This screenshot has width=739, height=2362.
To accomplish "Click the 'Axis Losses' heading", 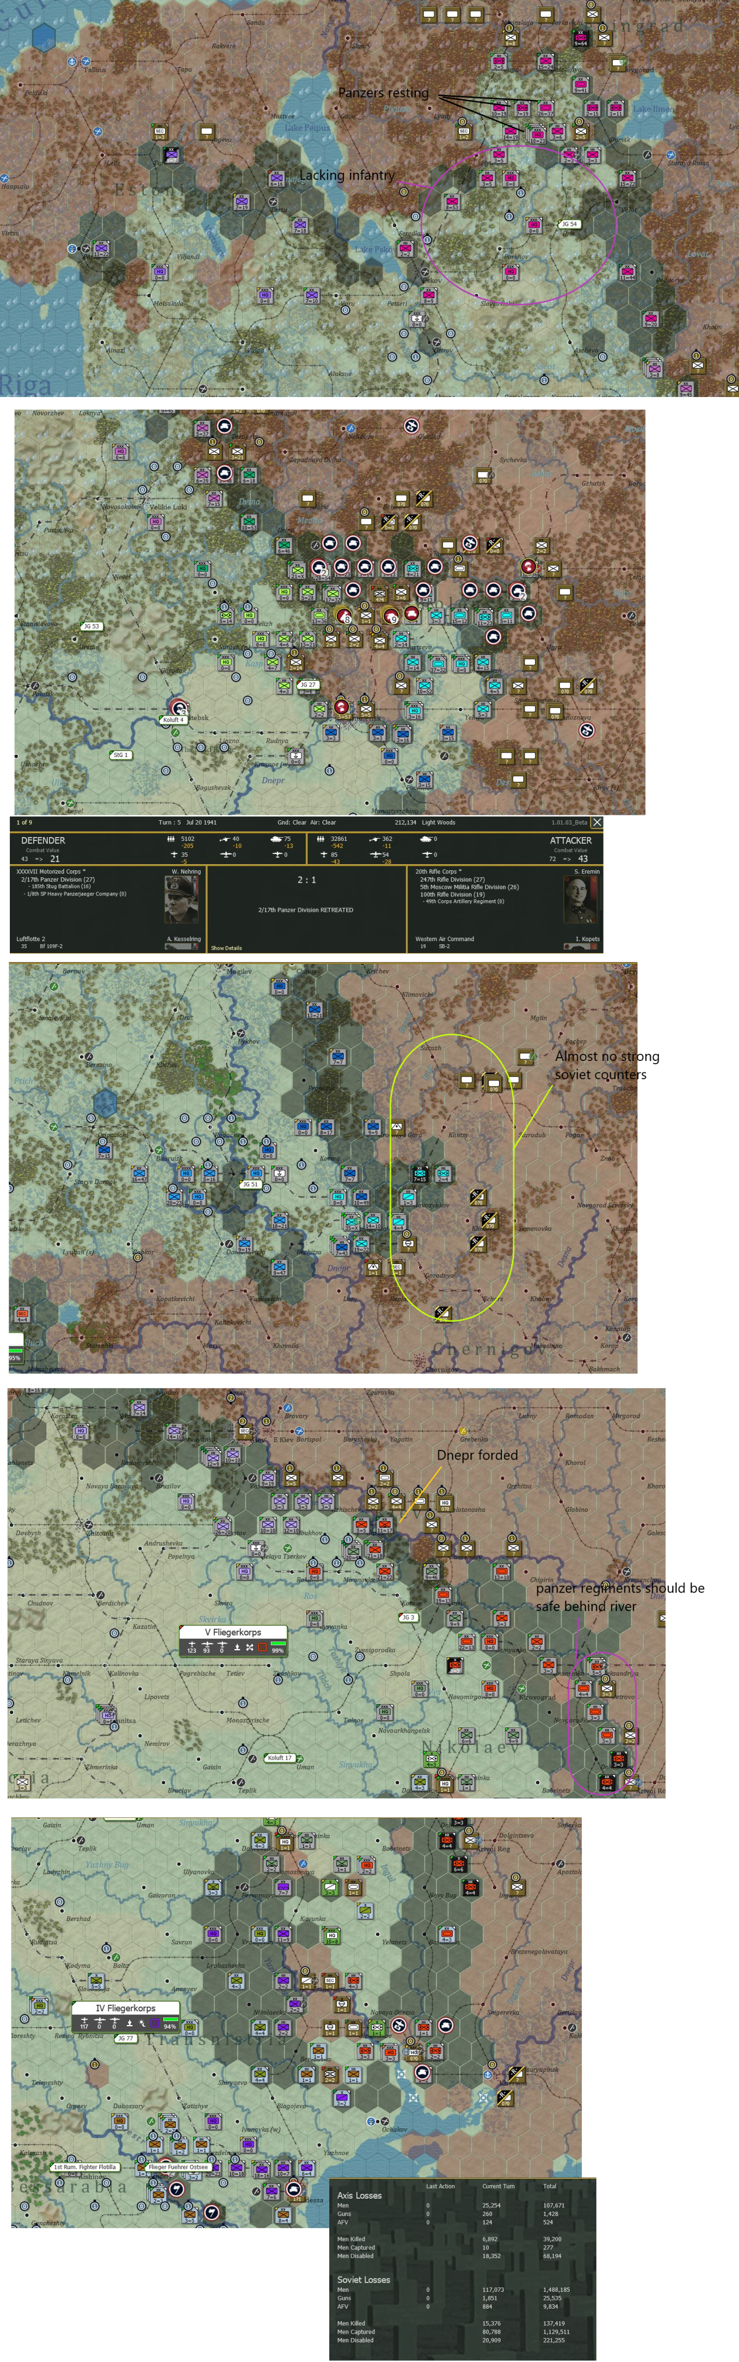I will (x=359, y=2195).
